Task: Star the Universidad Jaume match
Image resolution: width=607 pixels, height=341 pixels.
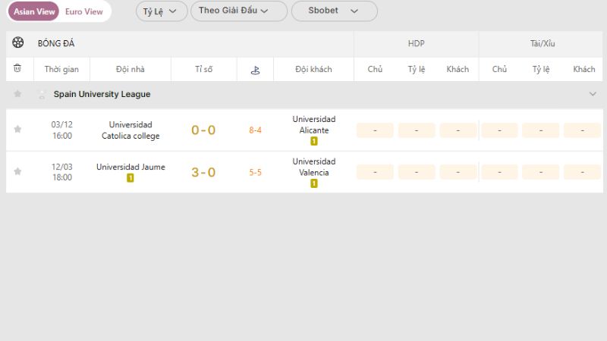Action: click(x=17, y=172)
